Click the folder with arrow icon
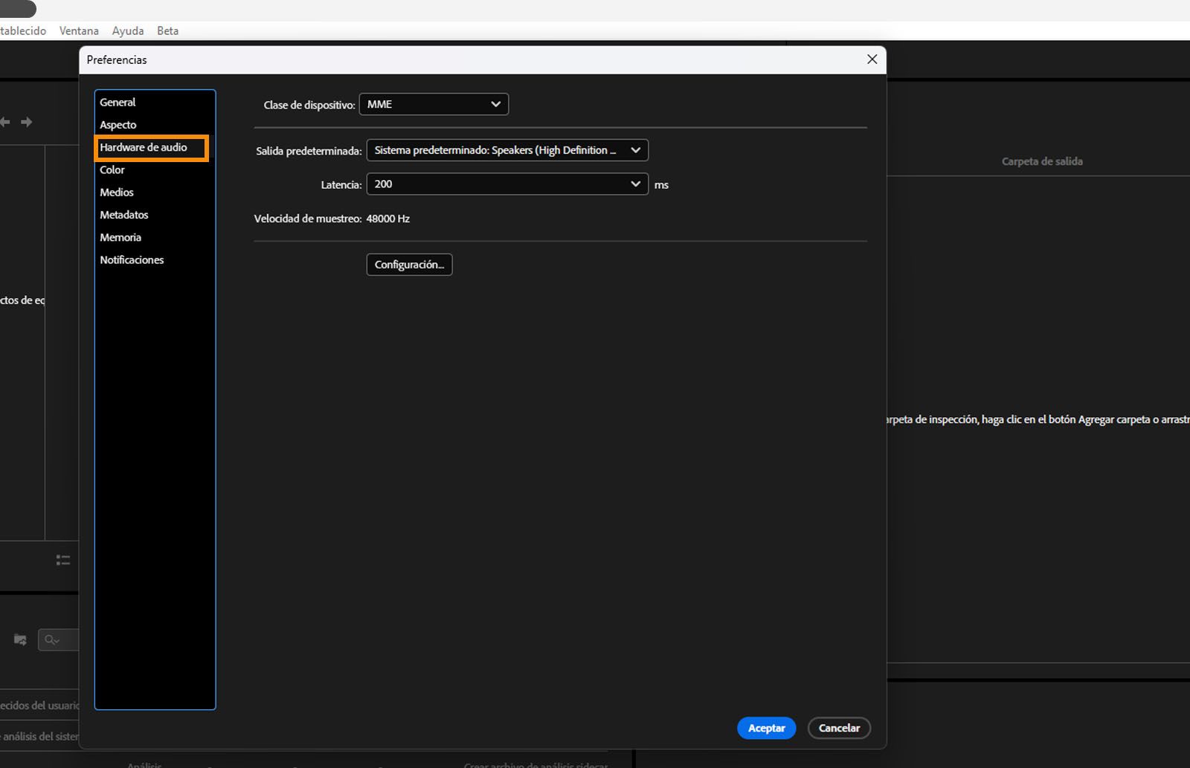The width and height of the screenshot is (1190, 768). (x=20, y=639)
